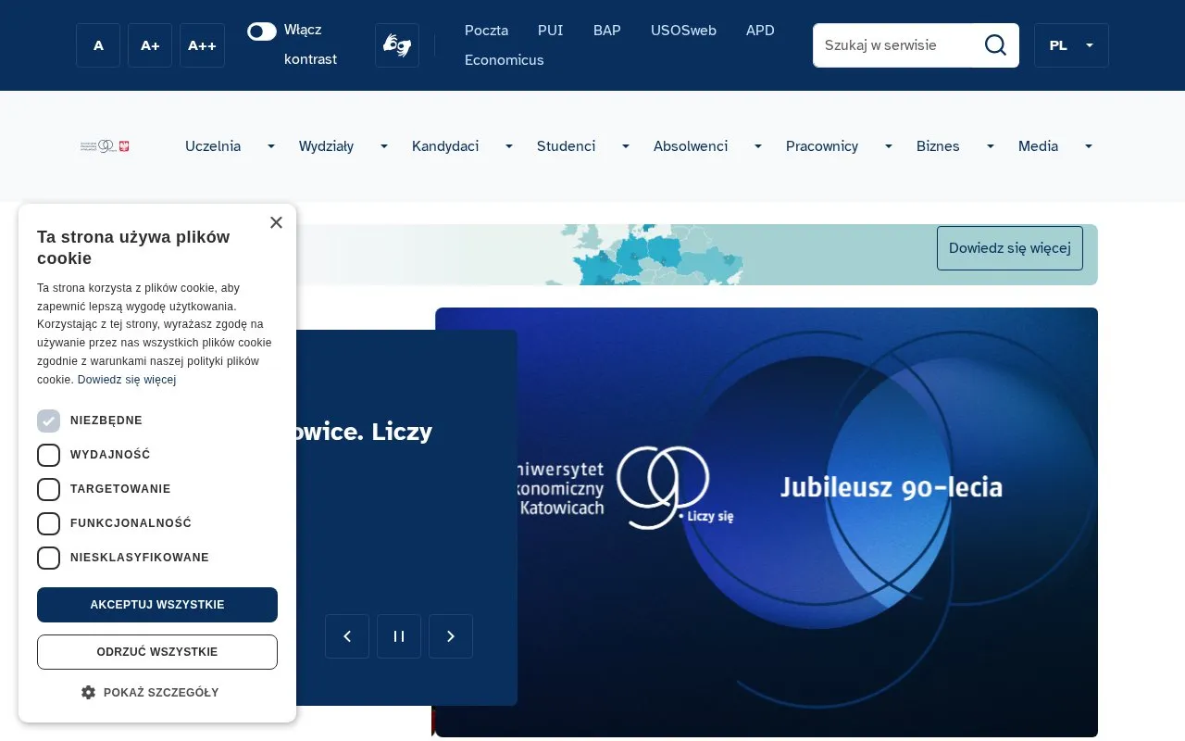Advance to the next carousel slide
Viewport: 1185px width, 741px height.
pyautogui.click(x=451, y=636)
